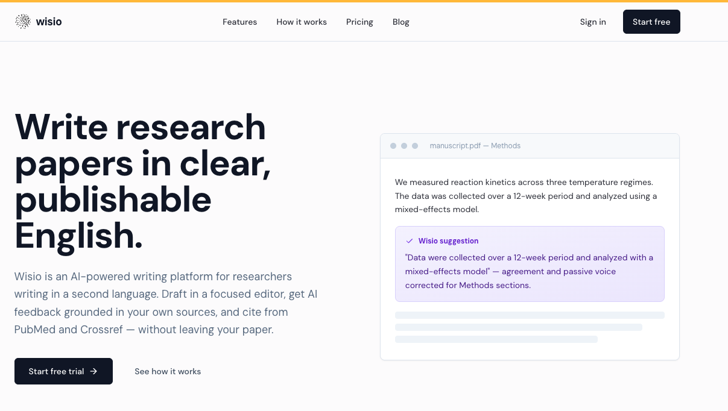The image size is (728, 411).
Task: Open the Features menu item
Action: click(239, 22)
